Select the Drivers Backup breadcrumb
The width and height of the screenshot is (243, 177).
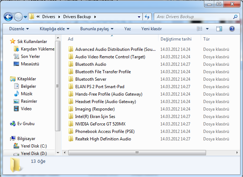click(x=77, y=17)
